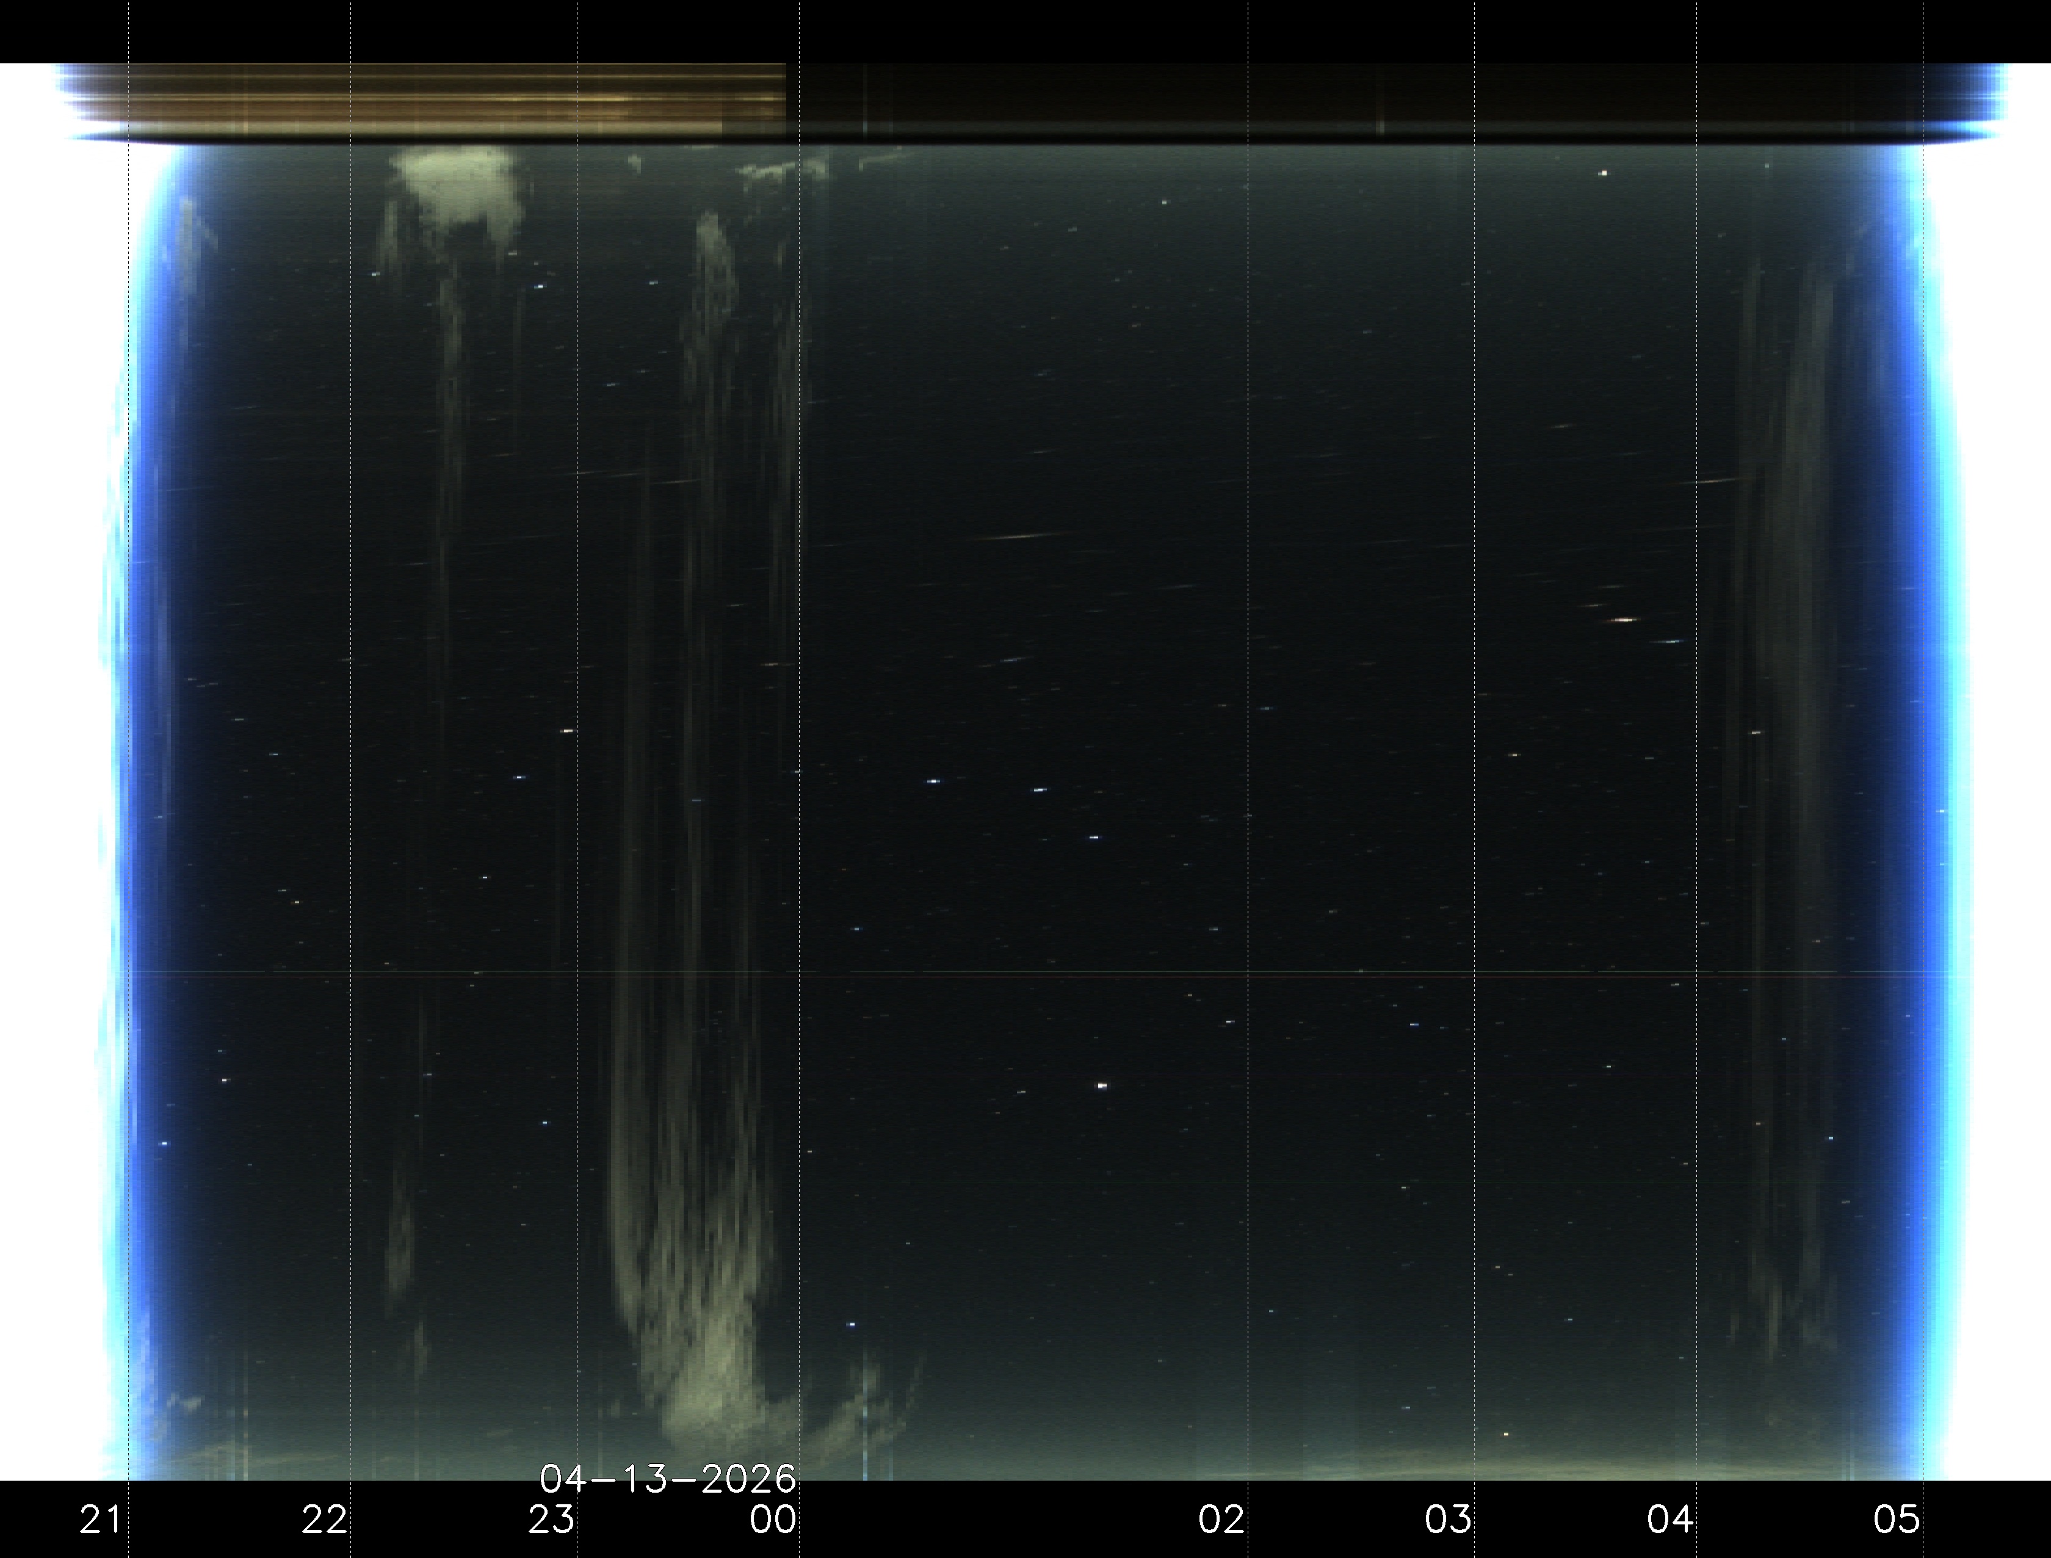This screenshot has height=1558, width=2051.
Task: Click the 05 hour label
Action: click(x=1896, y=1520)
